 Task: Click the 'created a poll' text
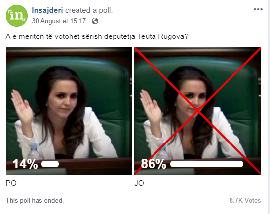[x=89, y=10]
